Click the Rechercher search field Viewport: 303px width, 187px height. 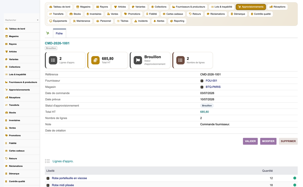pyautogui.click(x=20, y=20)
